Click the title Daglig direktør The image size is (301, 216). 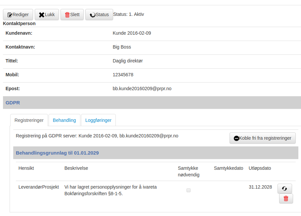(x=128, y=61)
